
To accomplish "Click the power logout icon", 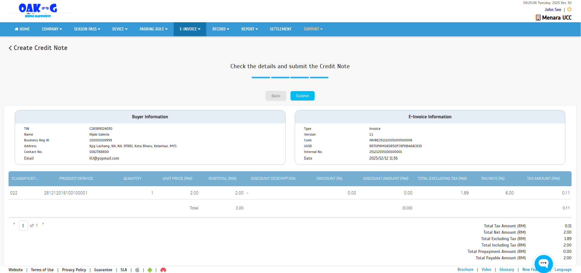I will coord(569,9).
